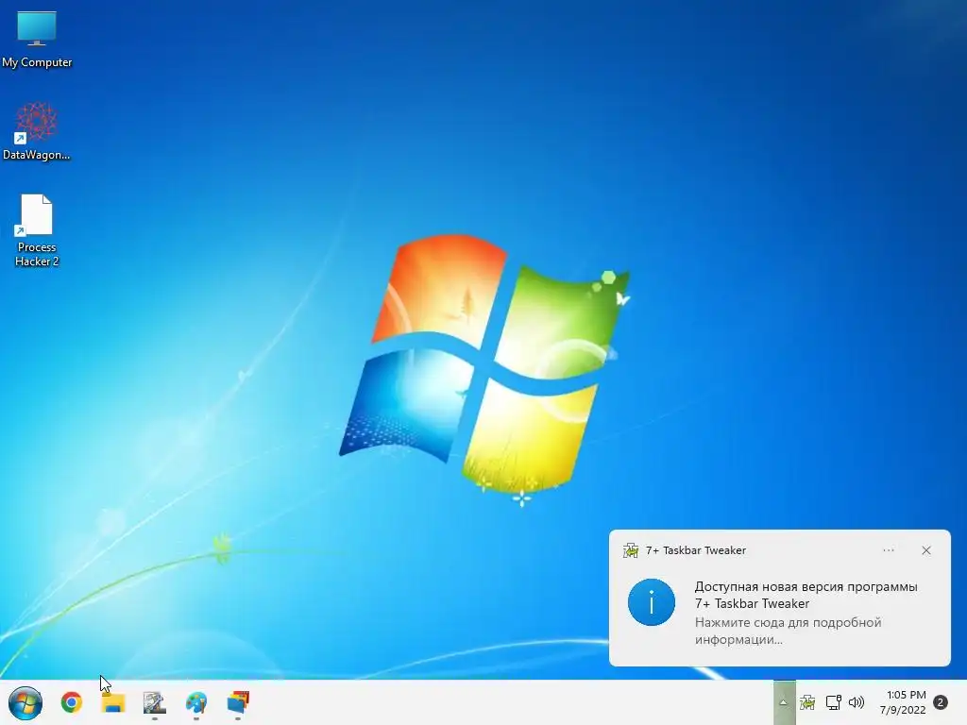Screen dimensions: 967x725
Task: Show hidden tray icons with the arrow
Action: click(784, 702)
